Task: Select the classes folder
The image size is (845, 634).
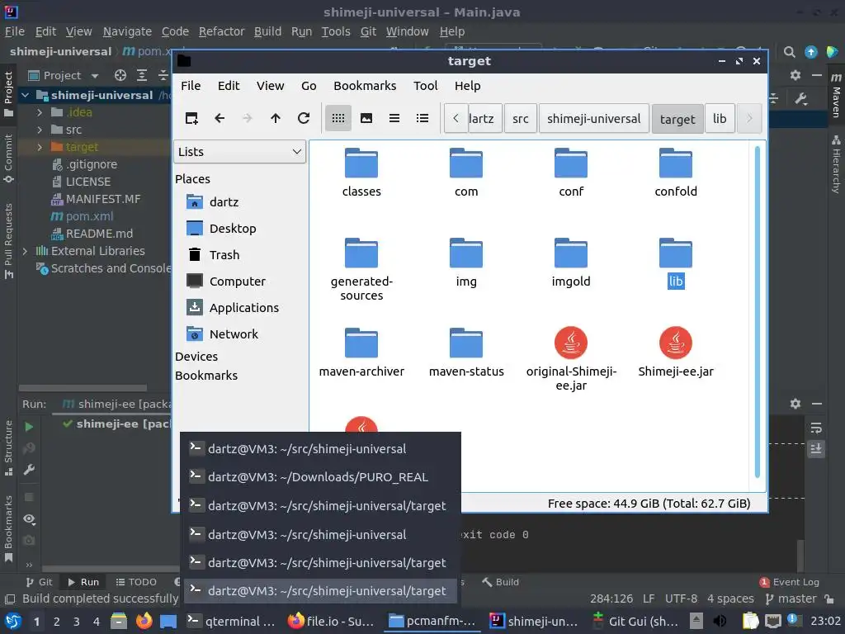Action: pyautogui.click(x=361, y=173)
